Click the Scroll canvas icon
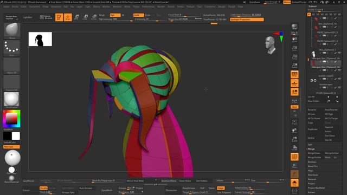 294,40
